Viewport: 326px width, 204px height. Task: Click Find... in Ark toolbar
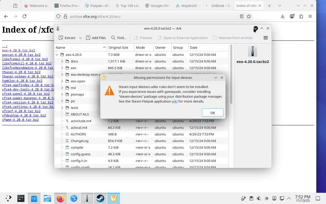click(x=119, y=38)
